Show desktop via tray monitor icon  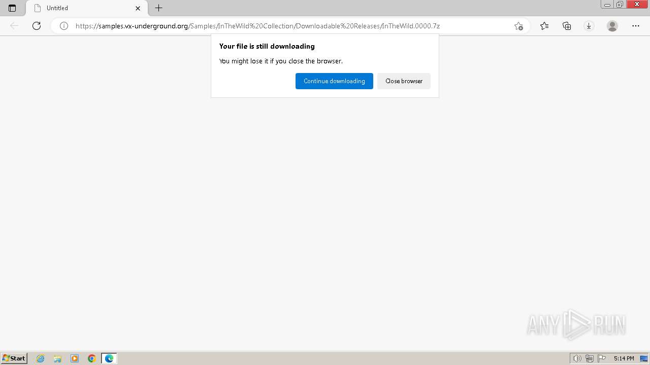pos(644,358)
